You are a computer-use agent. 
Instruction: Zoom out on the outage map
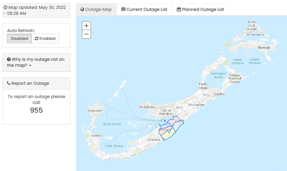coord(86,34)
